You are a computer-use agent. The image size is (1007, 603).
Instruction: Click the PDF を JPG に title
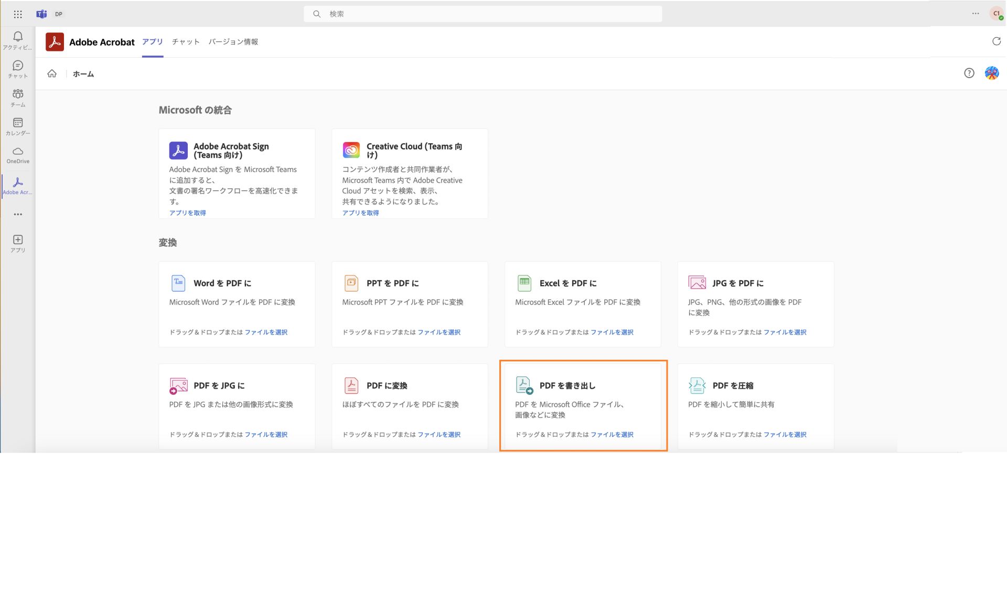coord(219,385)
